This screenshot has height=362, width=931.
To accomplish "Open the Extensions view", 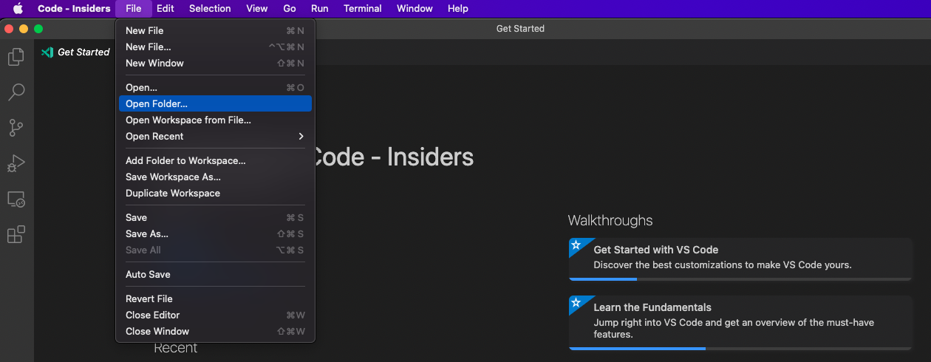I will [16, 235].
